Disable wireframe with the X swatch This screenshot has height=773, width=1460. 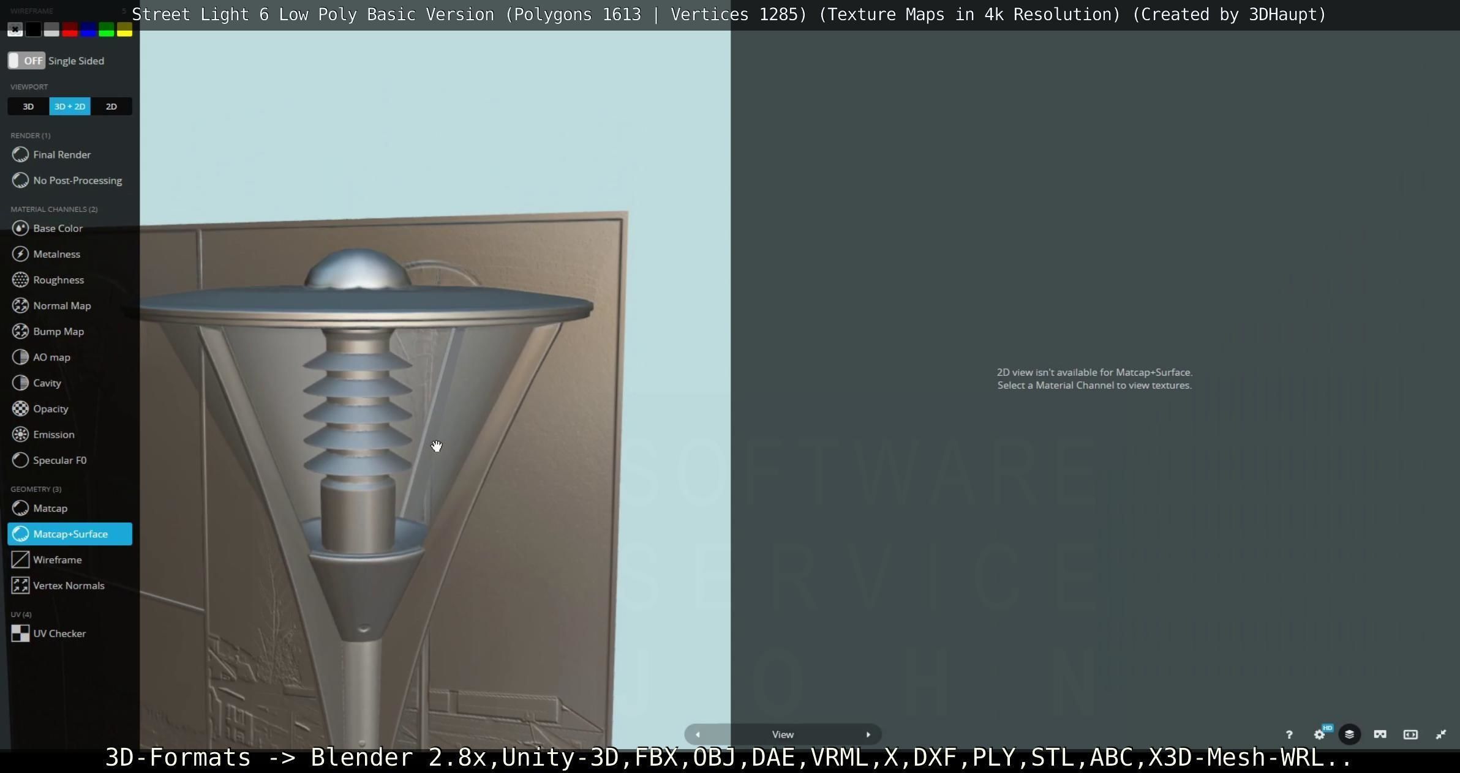pos(15,29)
